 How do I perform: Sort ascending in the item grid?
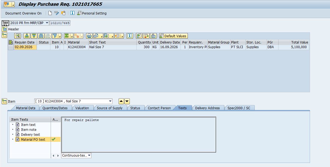point(27,36)
